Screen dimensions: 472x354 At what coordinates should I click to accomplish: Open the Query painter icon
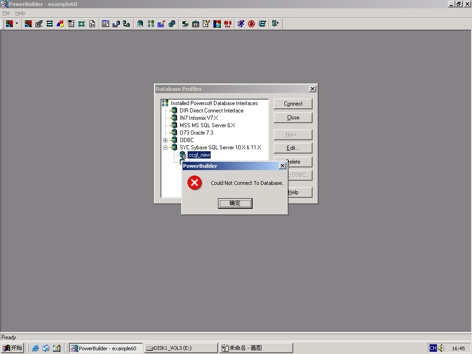116,24
